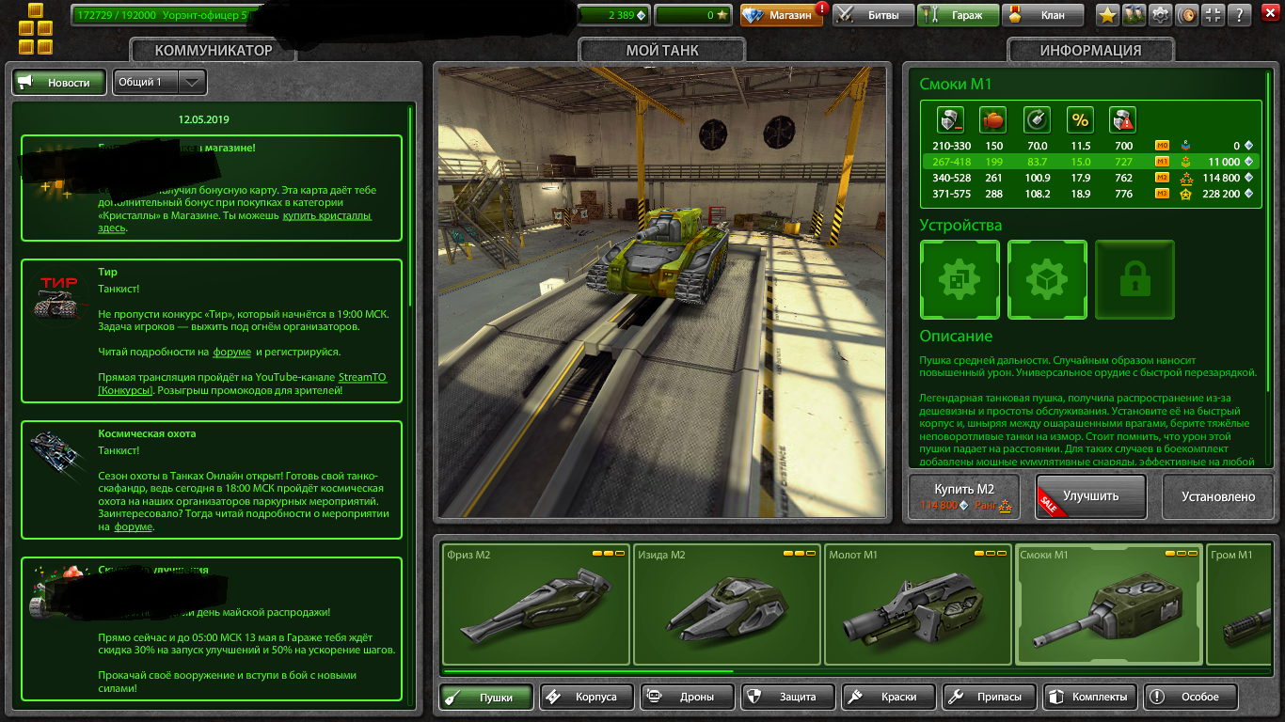
Task: Select the M2 row priced 114 800
Action: 1089,178
